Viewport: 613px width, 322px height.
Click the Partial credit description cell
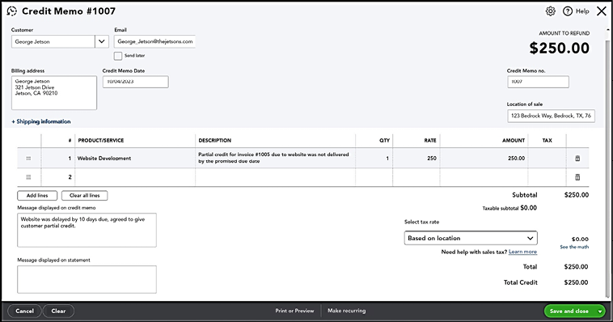pyautogui.click(x=275, y=158)
